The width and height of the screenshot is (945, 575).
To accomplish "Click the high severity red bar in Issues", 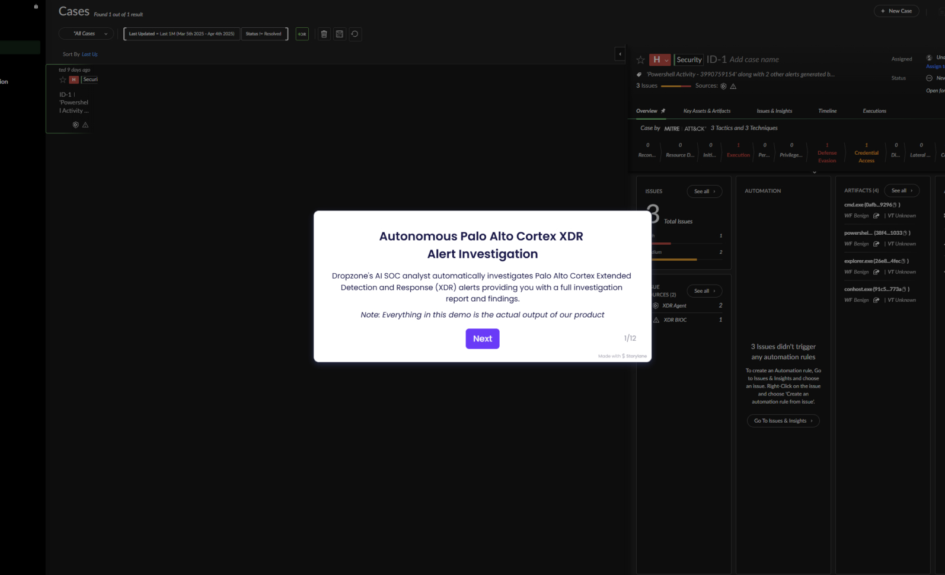I will [662, 244].
